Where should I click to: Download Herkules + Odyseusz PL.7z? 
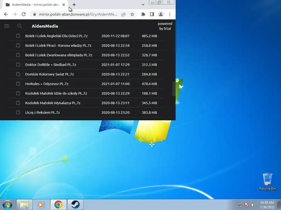pos(47,84)
